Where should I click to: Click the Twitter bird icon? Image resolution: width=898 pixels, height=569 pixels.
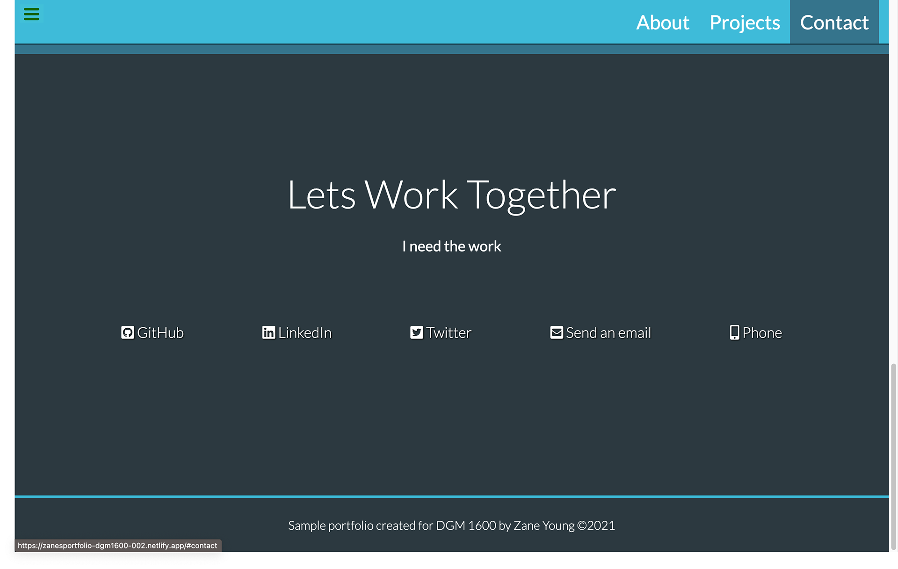(x=416, y=332)
